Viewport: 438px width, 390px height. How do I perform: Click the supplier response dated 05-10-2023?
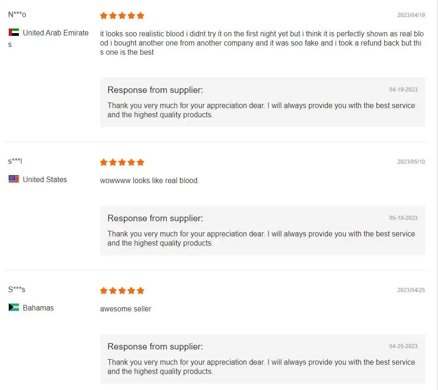[261, 238]
